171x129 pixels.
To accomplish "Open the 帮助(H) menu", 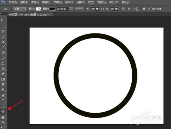I will [126, 2].
